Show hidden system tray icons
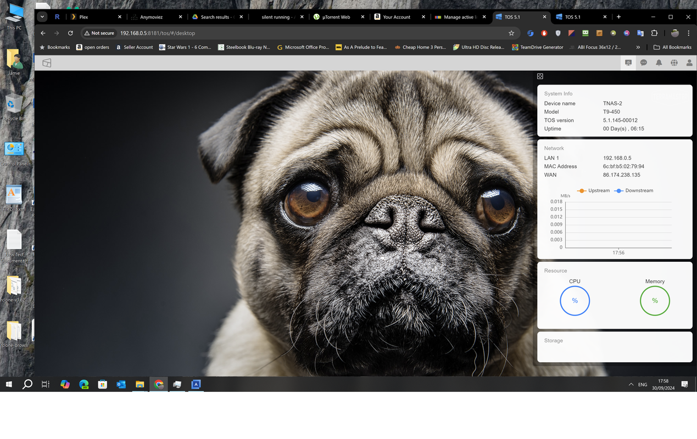Viewport: 697px width, 439px height. [x=631, y=384]
